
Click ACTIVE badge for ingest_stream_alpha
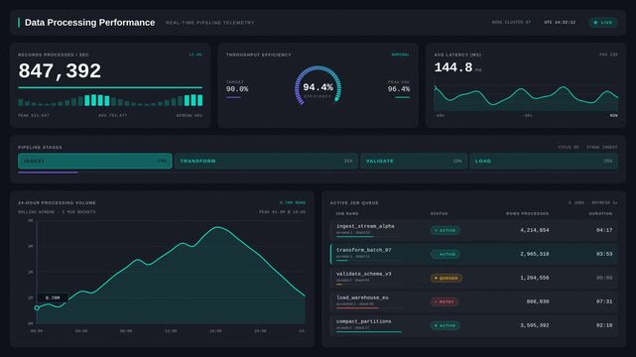click(x=445, y=230)
